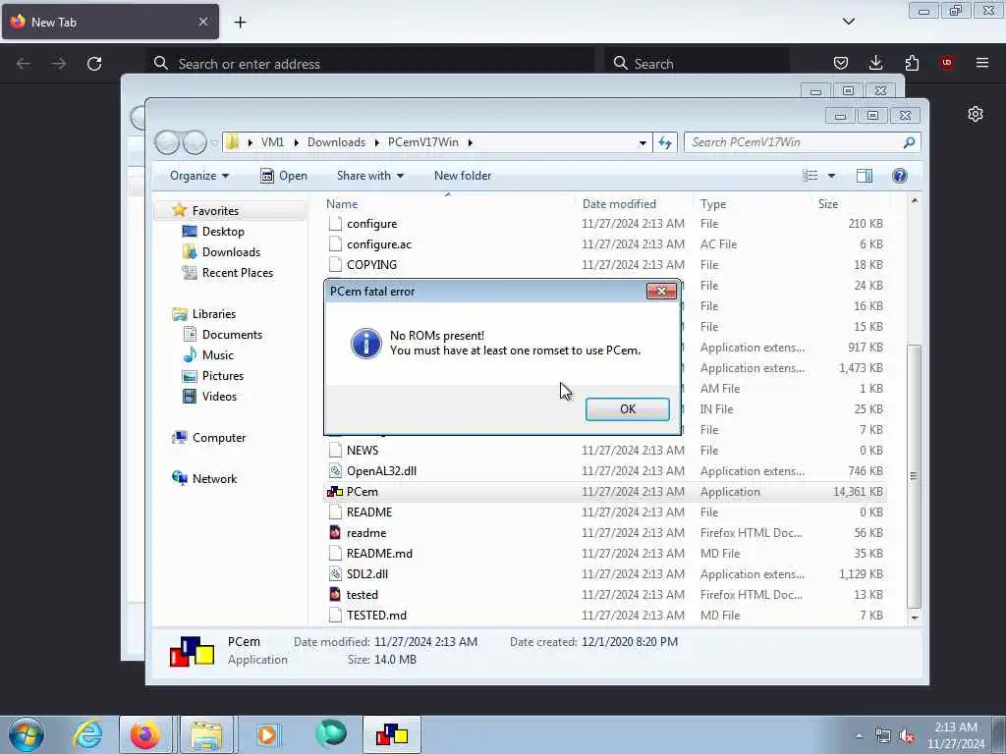Click Firefox address bar
This screenshot has width=1006, height=754.
pos(372,64)
